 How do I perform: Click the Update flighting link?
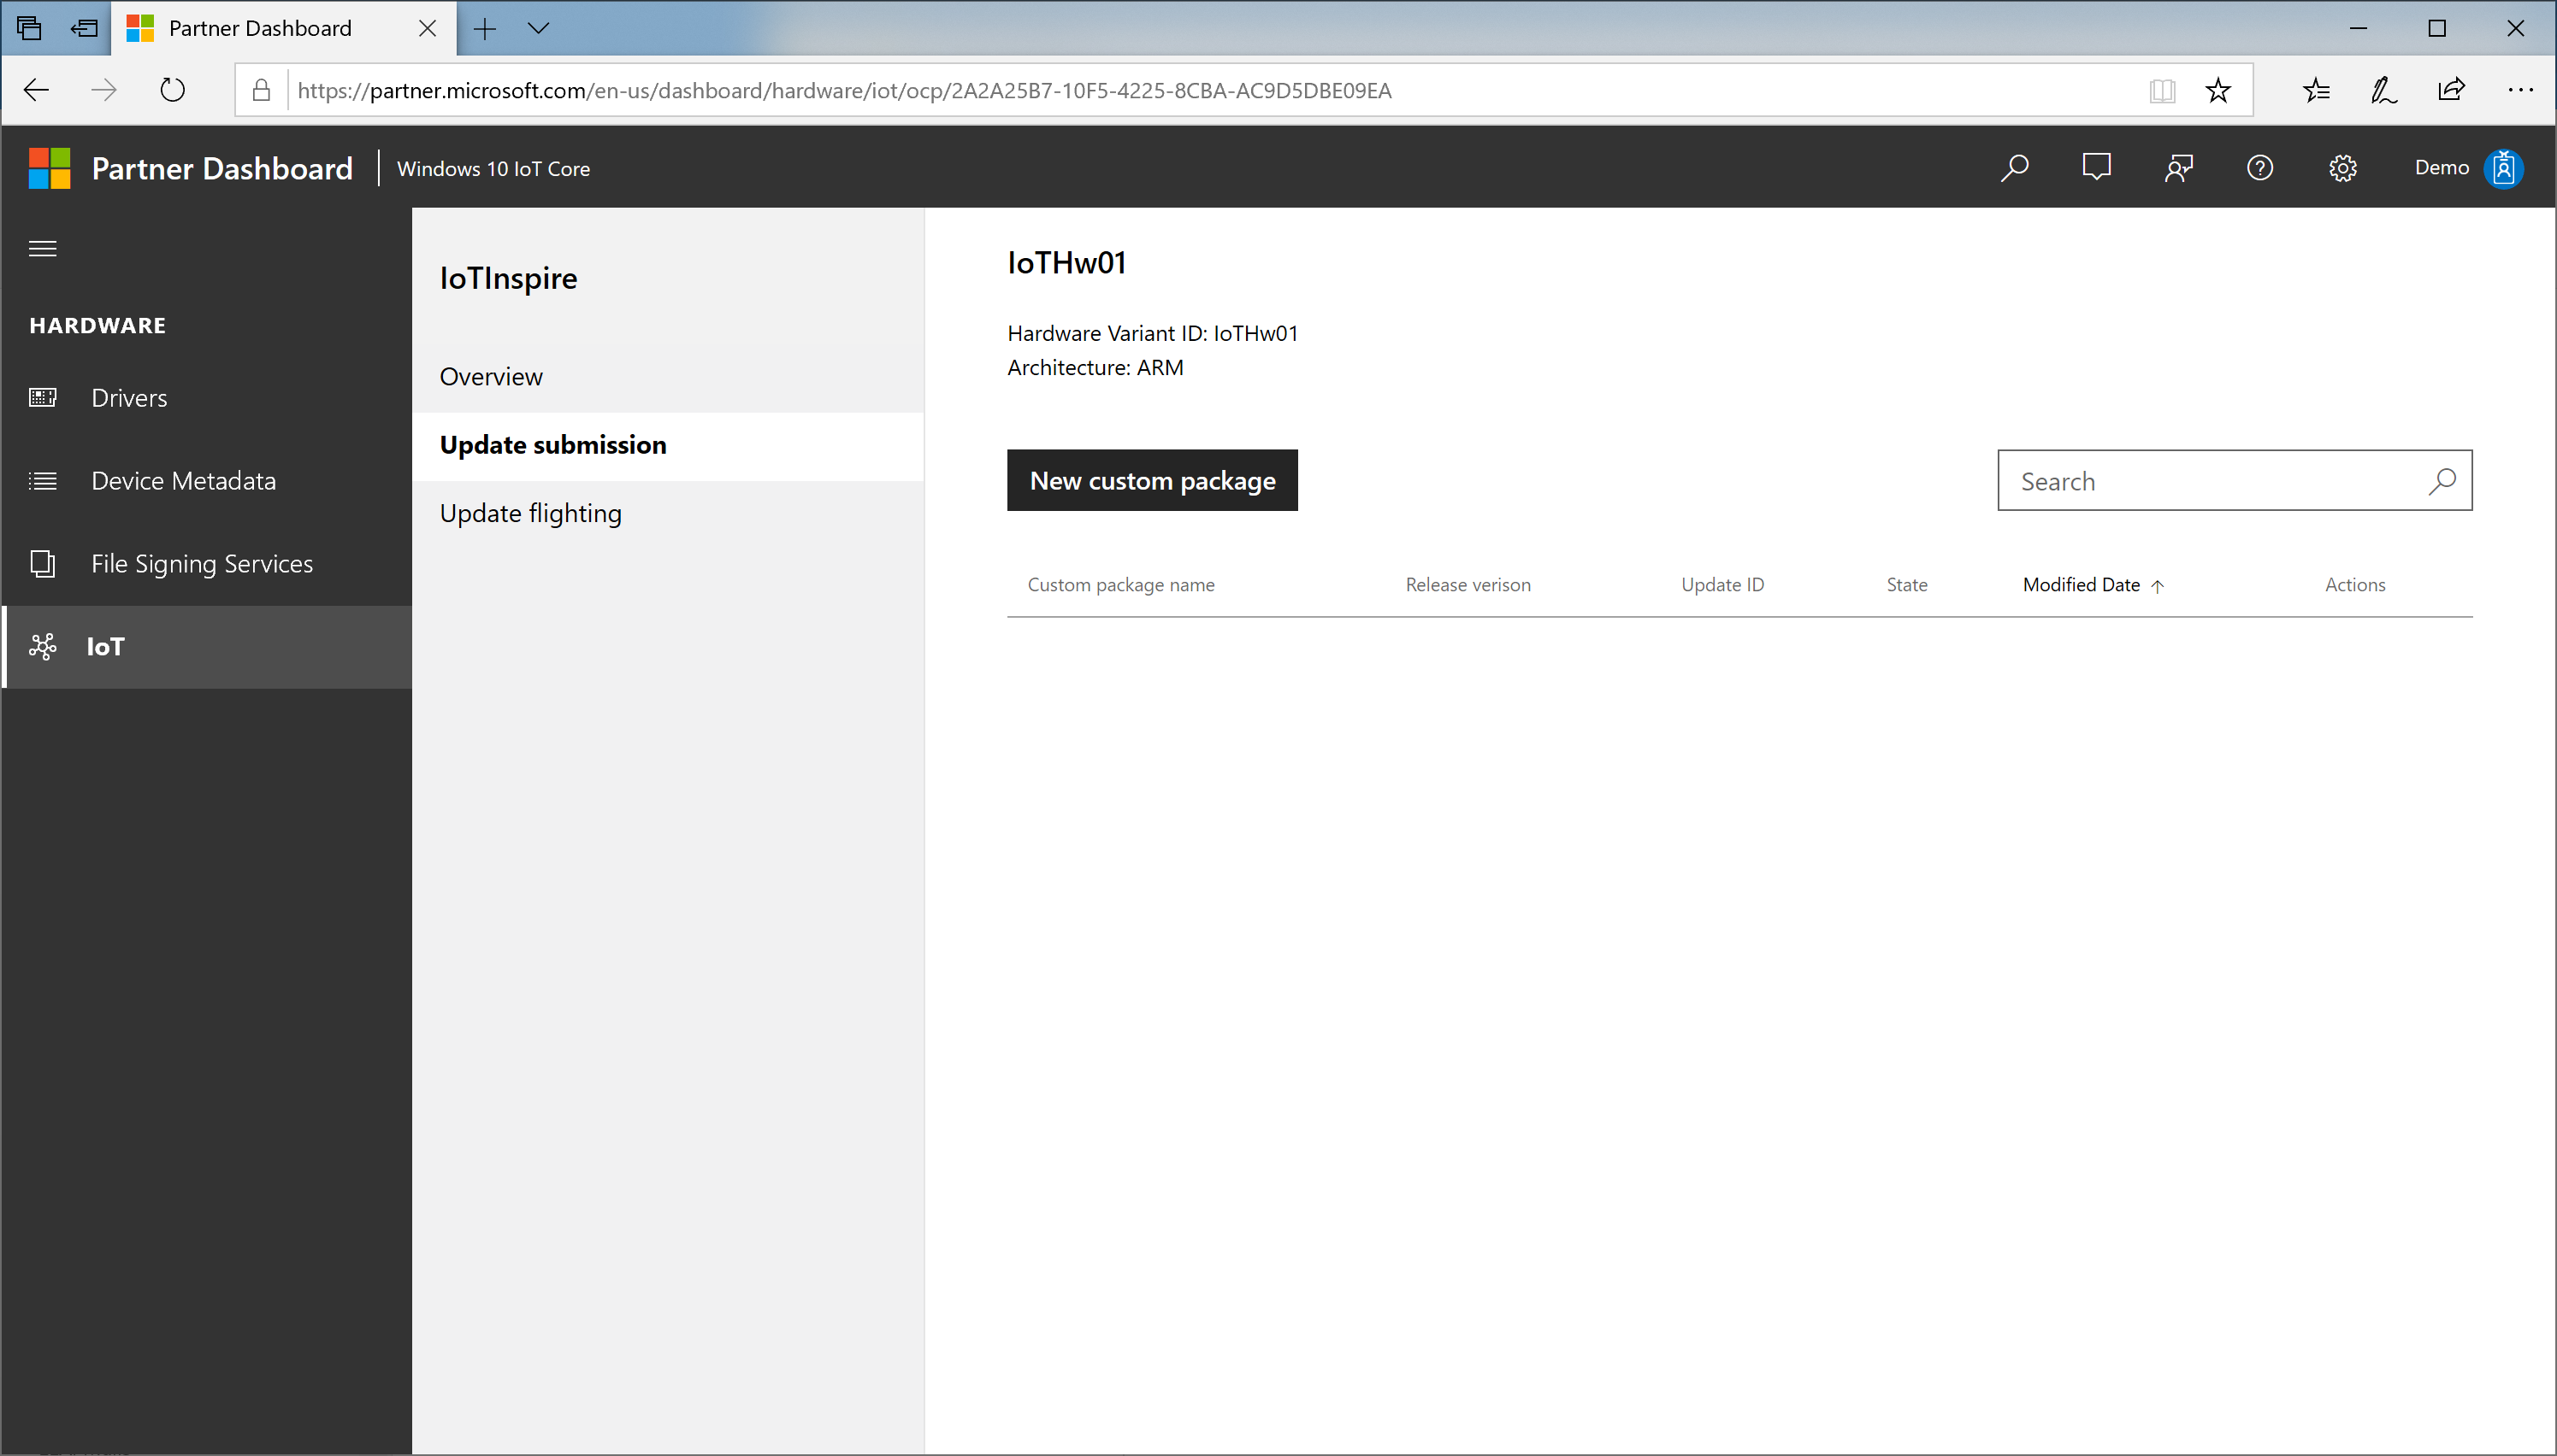530,512
